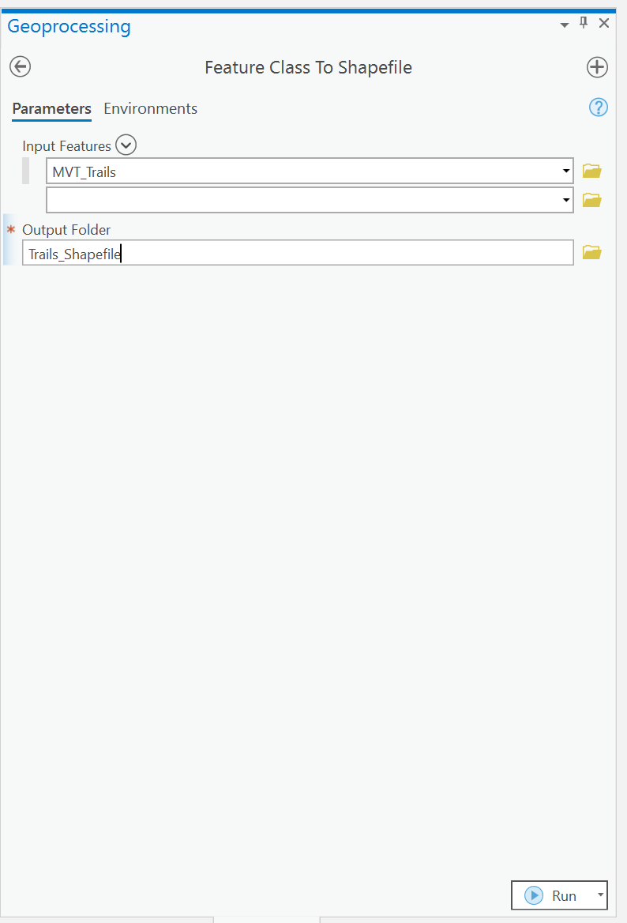Browse for input using the MVT_Trails folder icon
The height and width of the screenshot is (923, 627).
click(x=591, y=171)
